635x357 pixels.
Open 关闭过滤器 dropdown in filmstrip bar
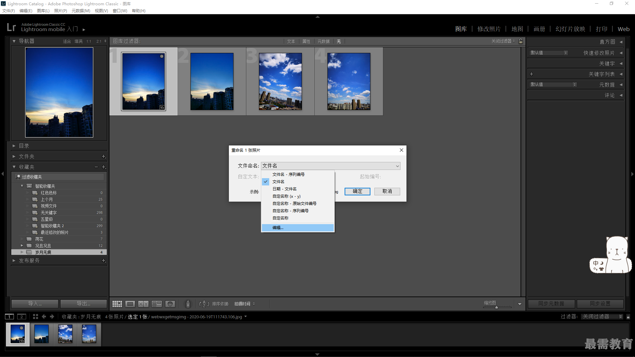[x=602, y=317]
